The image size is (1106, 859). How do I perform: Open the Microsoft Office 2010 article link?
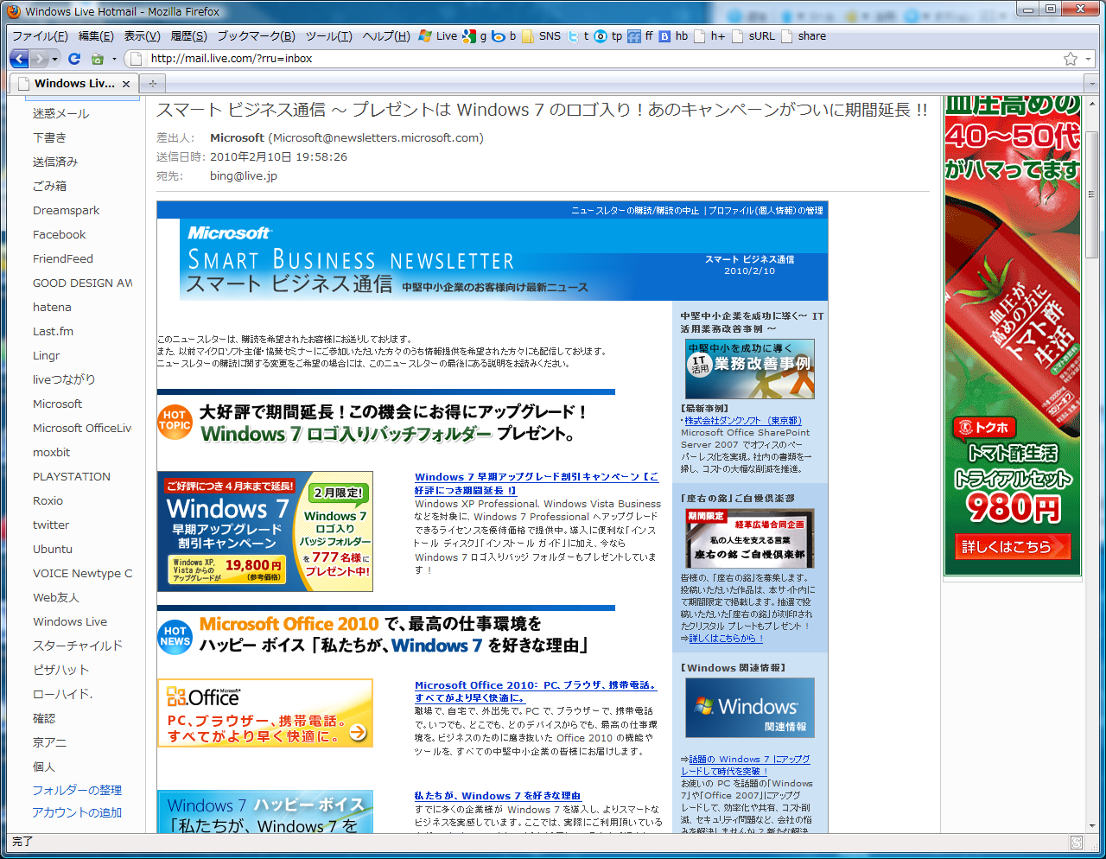point(536,691)
